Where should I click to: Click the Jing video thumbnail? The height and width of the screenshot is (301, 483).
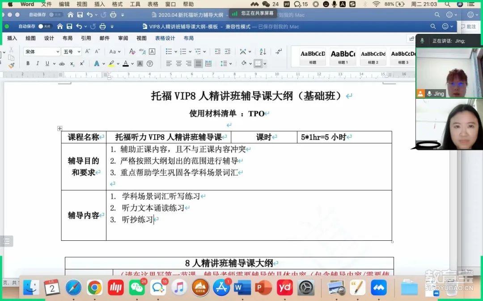click(449, 73)
